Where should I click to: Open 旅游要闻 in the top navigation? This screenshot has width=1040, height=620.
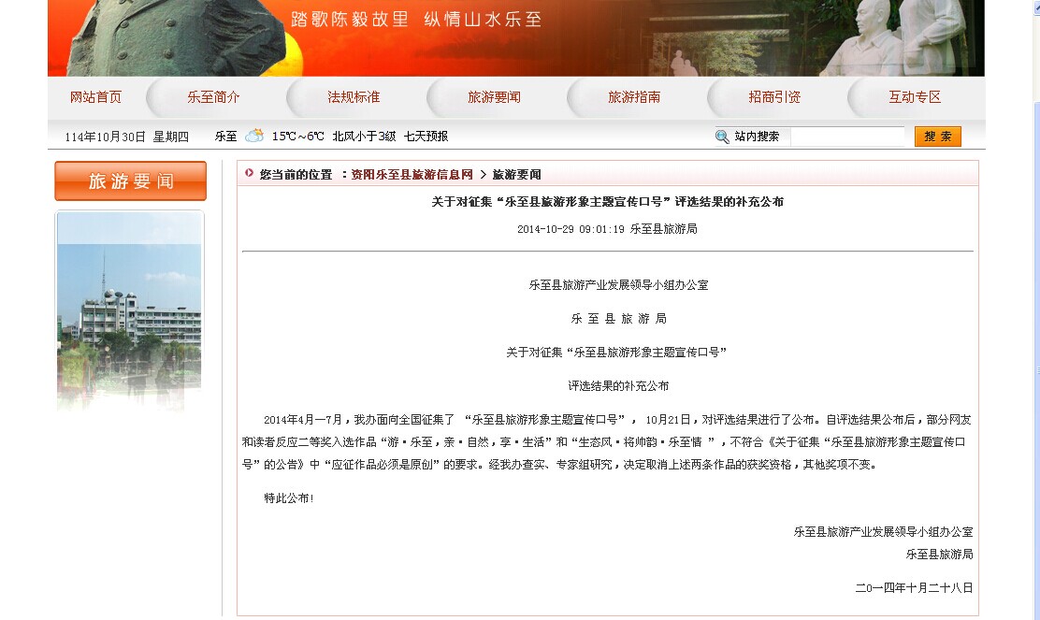point(494,97)
